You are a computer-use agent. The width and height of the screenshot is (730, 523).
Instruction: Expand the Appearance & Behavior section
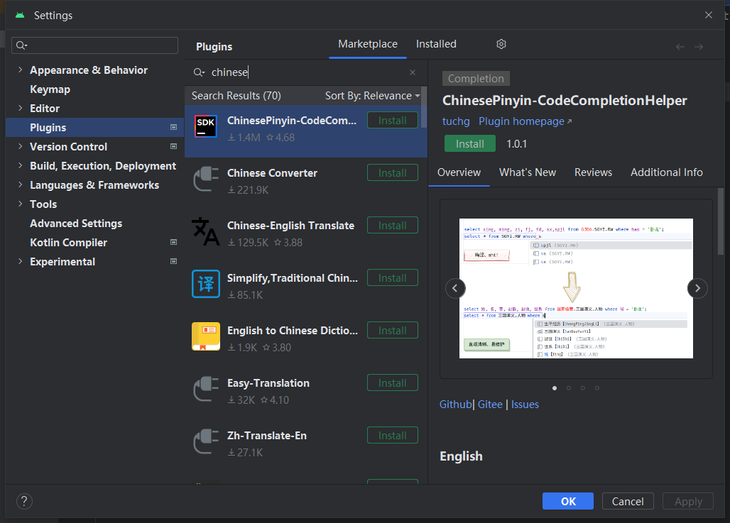(20, 70)
